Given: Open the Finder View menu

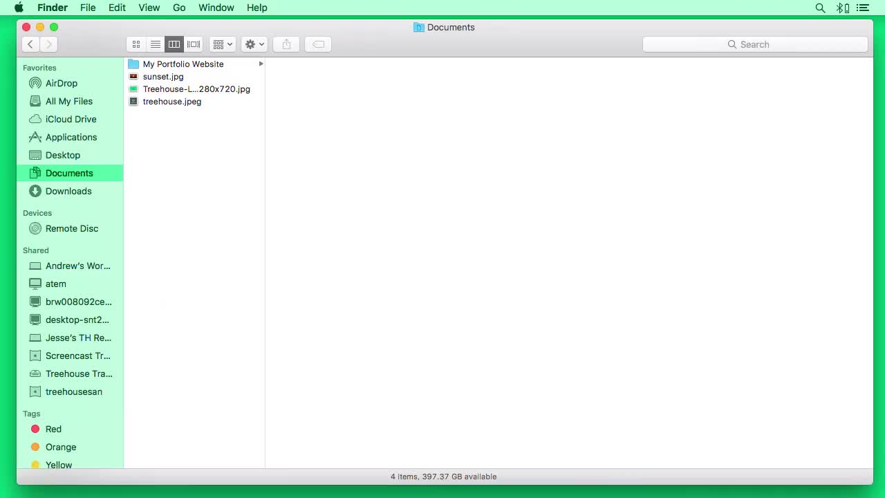Looking at the screenshot, I should (x=149, y=8).
